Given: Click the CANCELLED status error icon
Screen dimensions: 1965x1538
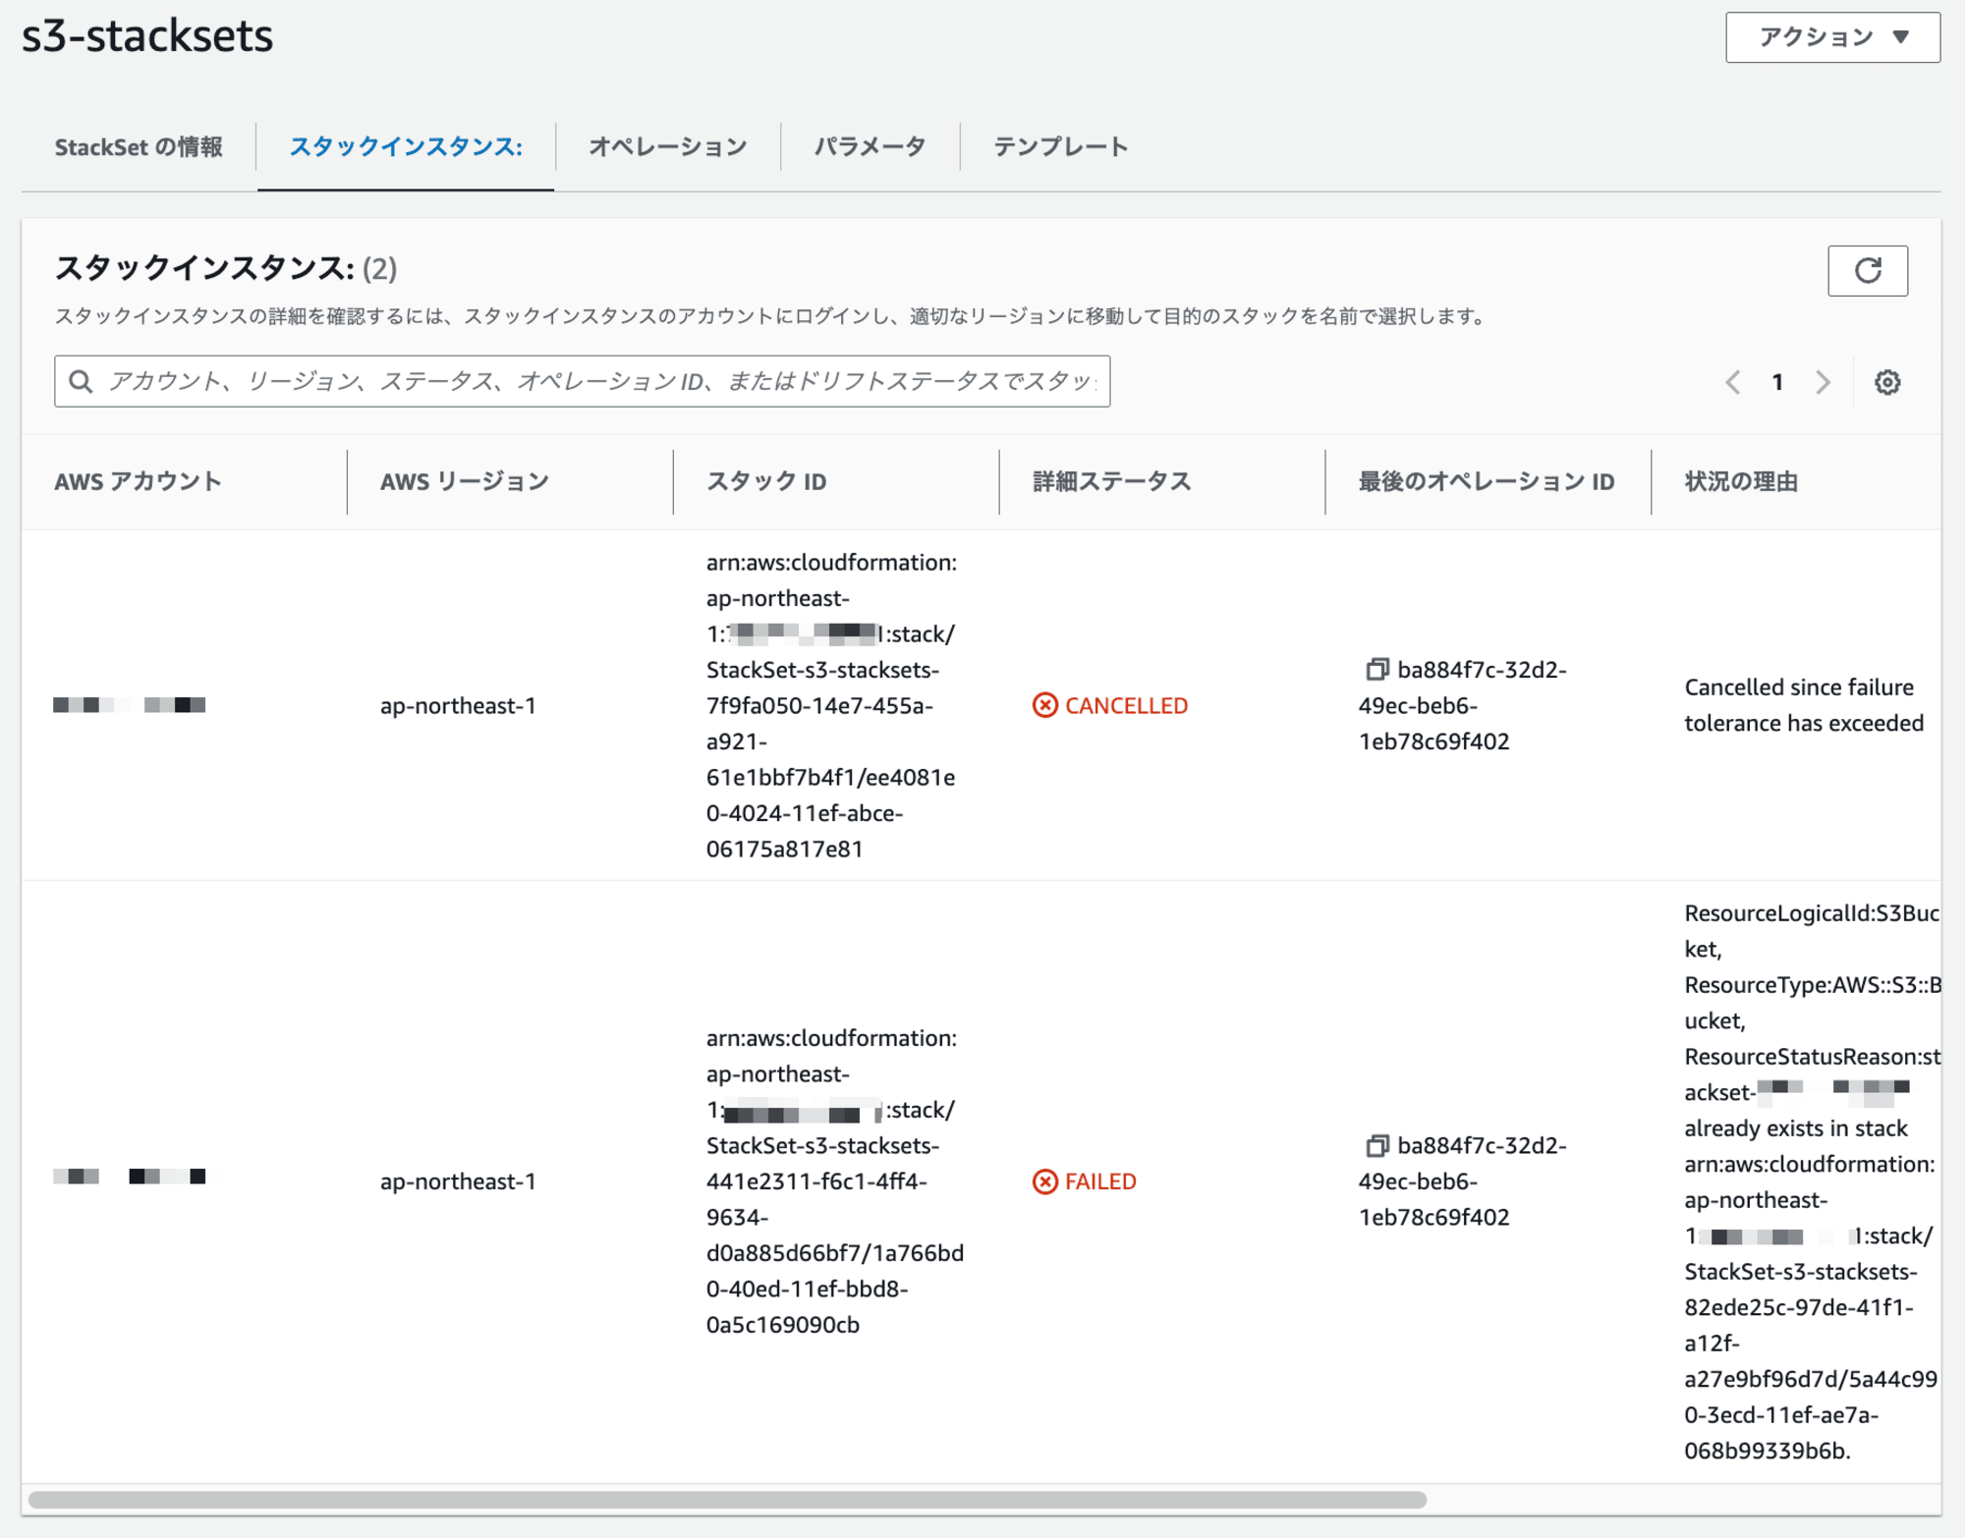Looking at the screenshot, I should click(1045, 705).
